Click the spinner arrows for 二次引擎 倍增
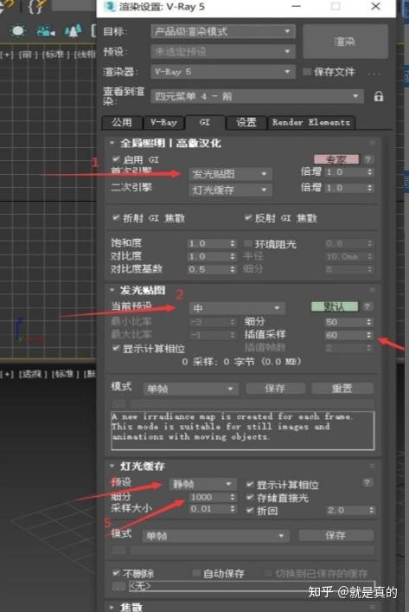409x612 pixels. tap(369, 188)
